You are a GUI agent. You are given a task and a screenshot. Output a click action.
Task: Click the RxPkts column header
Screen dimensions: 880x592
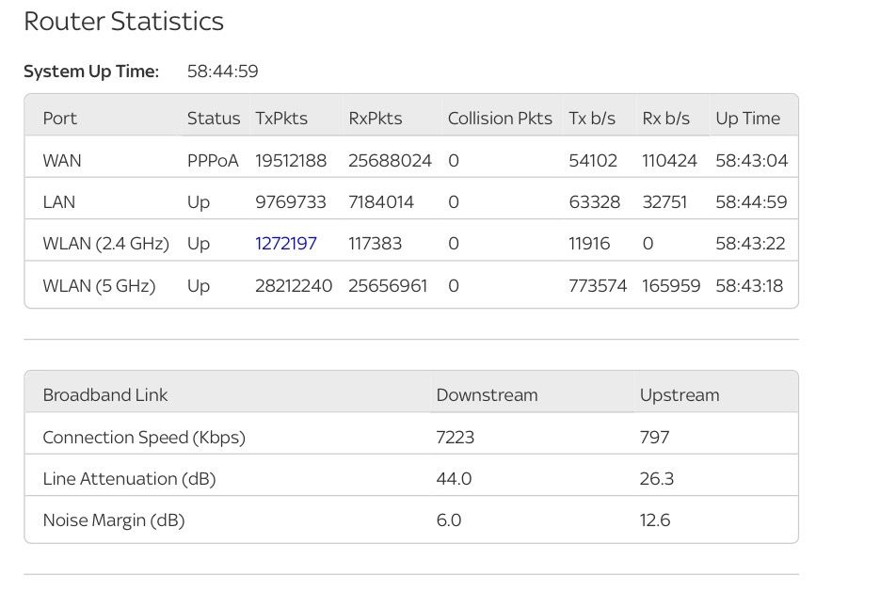point(375,119)
